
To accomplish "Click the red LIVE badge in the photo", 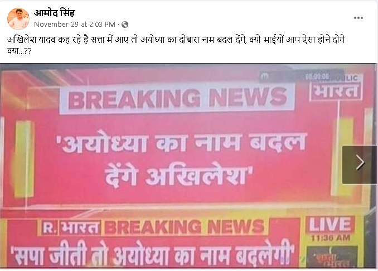I will (x=330, y=225).
